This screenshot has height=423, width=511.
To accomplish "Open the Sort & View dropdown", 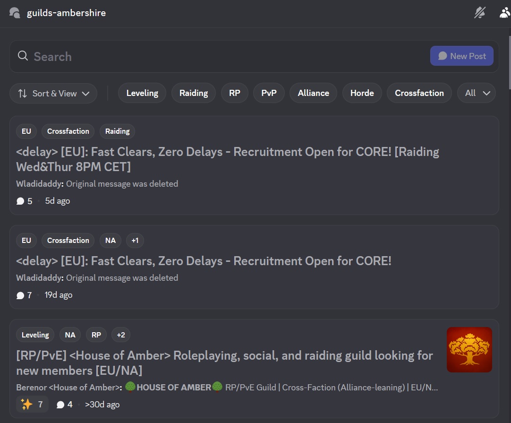I will tap(53, 93).
